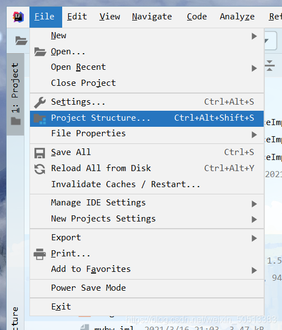Click the floppy disk Save All icon
This screenshot has width=282, height=330.
click(x=39, y=153)
